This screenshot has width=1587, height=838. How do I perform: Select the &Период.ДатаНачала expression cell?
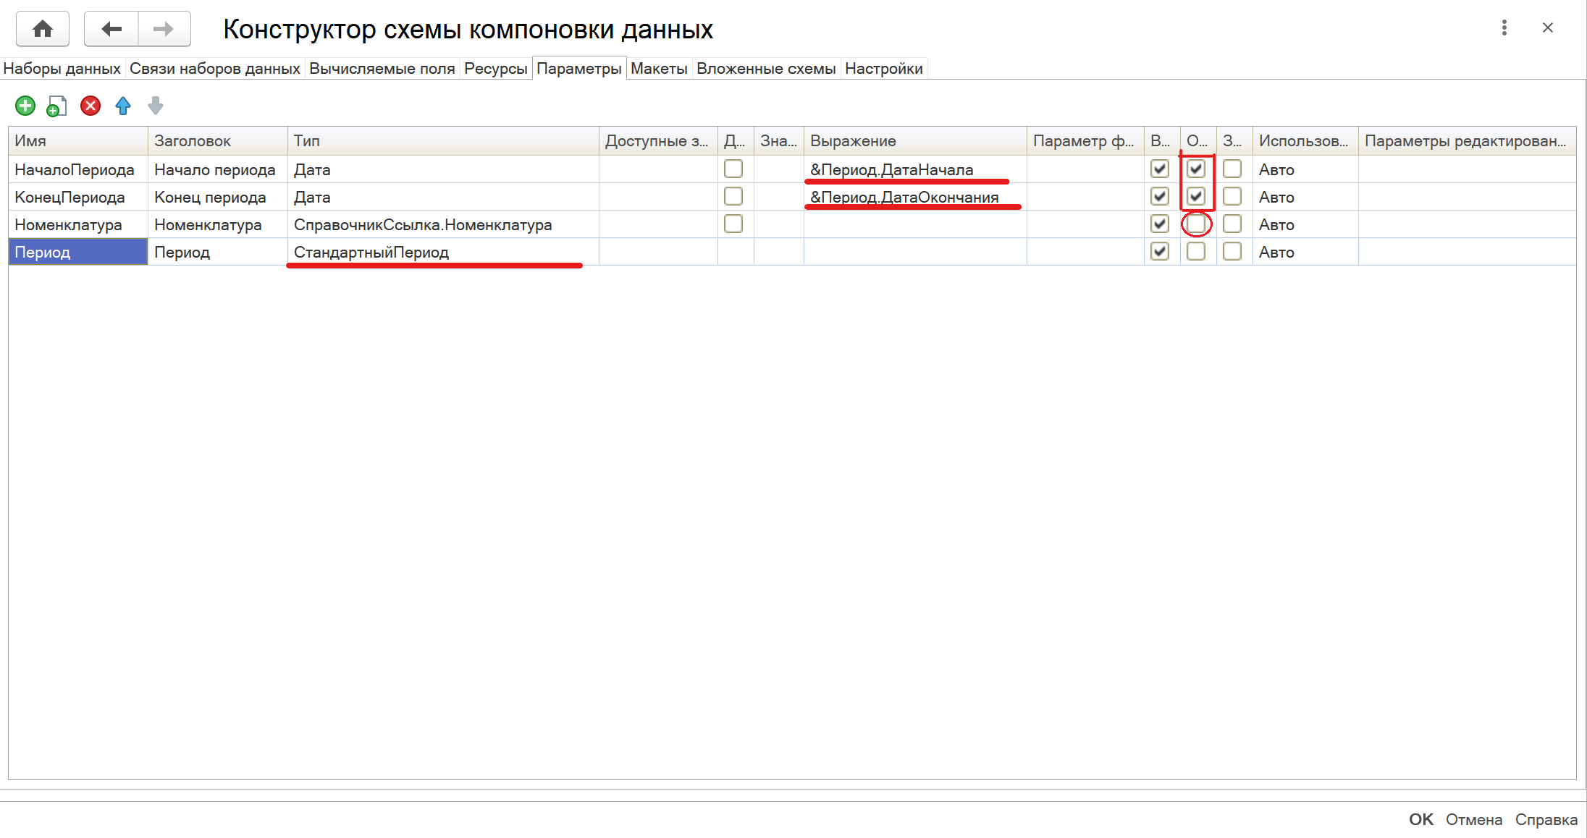[x=915, y=169]
